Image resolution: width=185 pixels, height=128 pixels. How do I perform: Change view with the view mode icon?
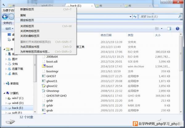tap(157, 29)
